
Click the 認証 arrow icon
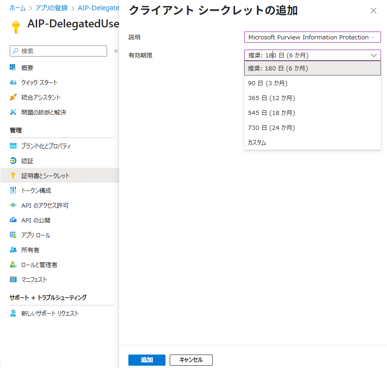coord(13,161)
